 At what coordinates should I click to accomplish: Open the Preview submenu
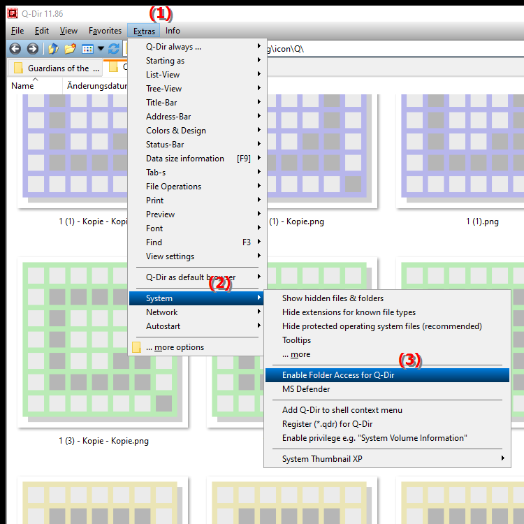coord(196,214)
